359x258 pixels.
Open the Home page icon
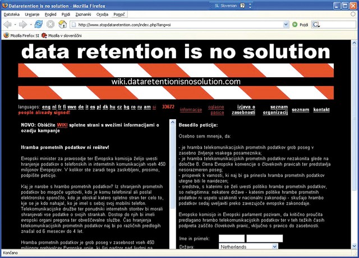[x=62, y=24]
